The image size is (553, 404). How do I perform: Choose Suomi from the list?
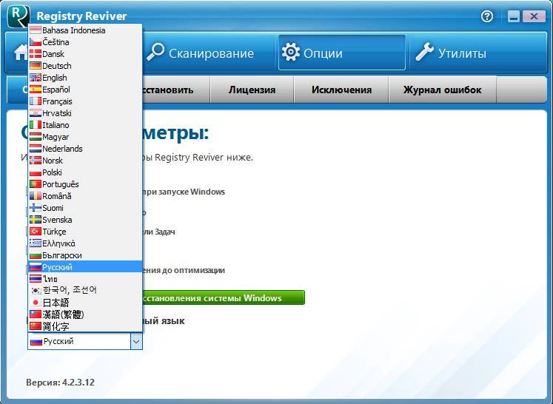(x=85, y=208)
